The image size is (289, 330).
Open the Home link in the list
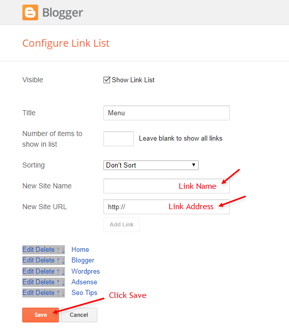click(x=80, y=250)
